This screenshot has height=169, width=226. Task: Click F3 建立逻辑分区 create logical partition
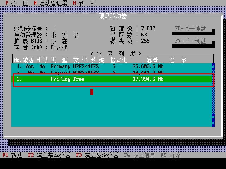pos(97,155)
